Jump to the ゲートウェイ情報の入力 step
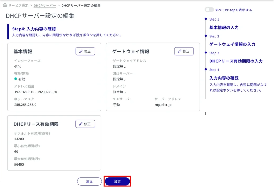The height and width of the screenshot is (192, 274). pos(232,44)
